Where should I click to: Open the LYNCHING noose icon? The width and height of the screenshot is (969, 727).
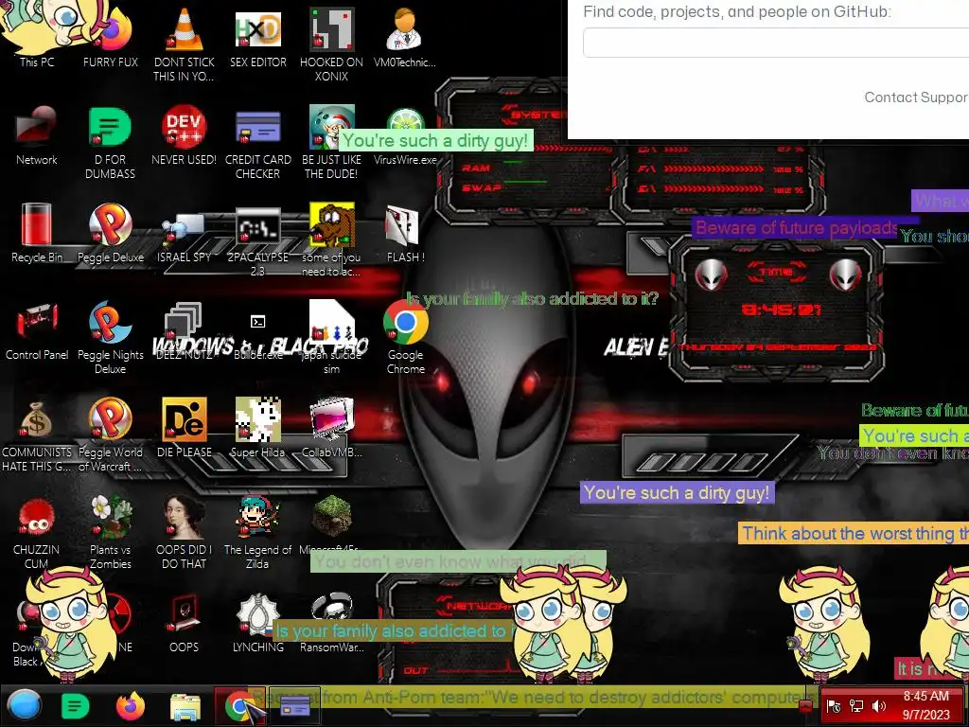[257, 623]
